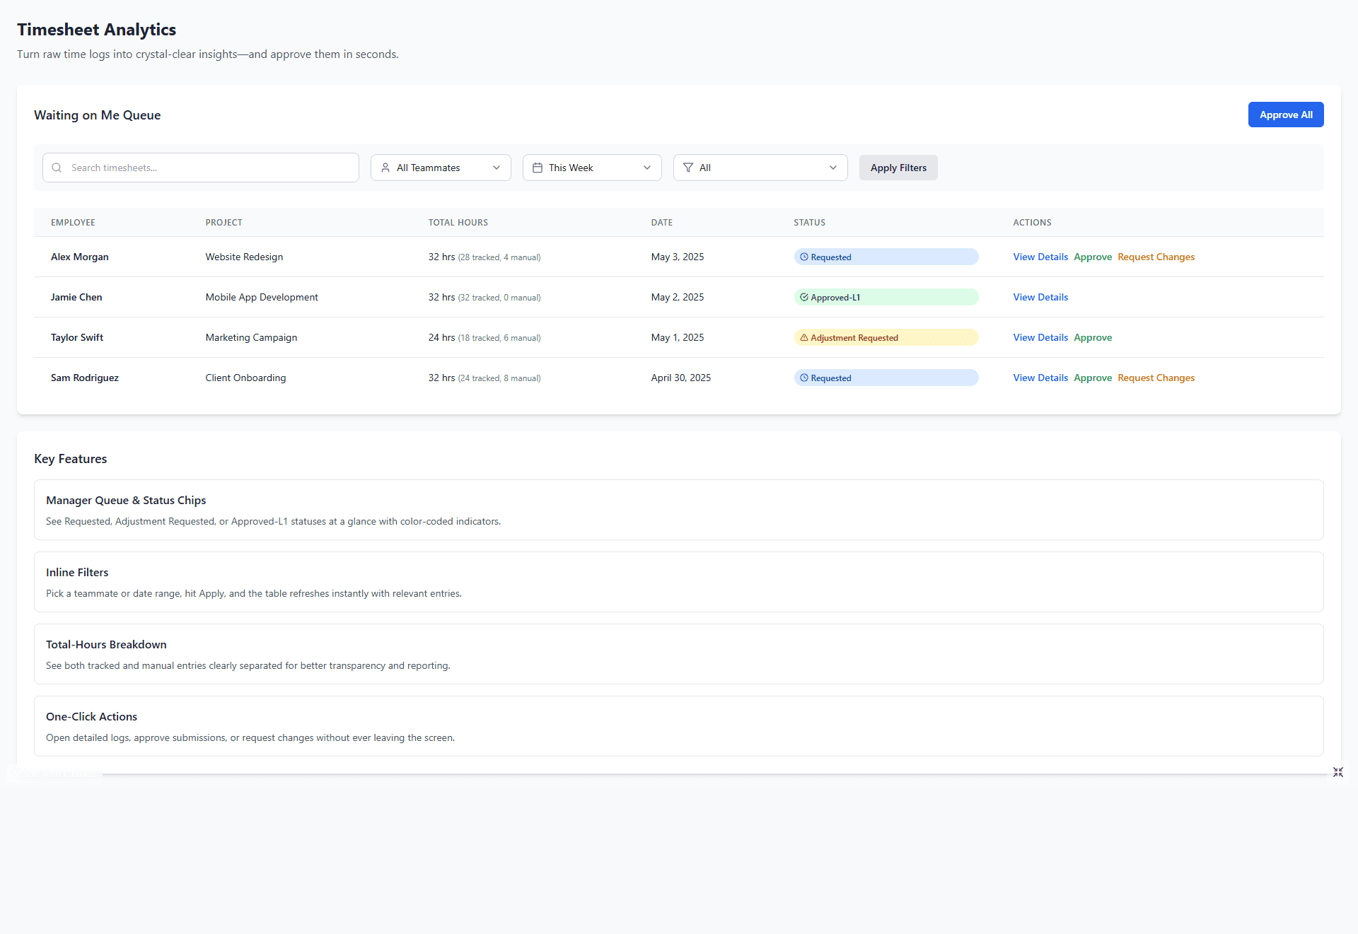The width and height of the screenshot is (1358, 934).
Task: Click the Adjustment Requested status chip
Action: [886, 337]
